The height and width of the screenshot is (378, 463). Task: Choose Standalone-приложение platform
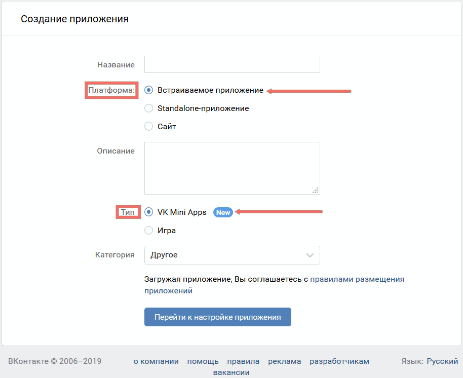click(148, 108)
